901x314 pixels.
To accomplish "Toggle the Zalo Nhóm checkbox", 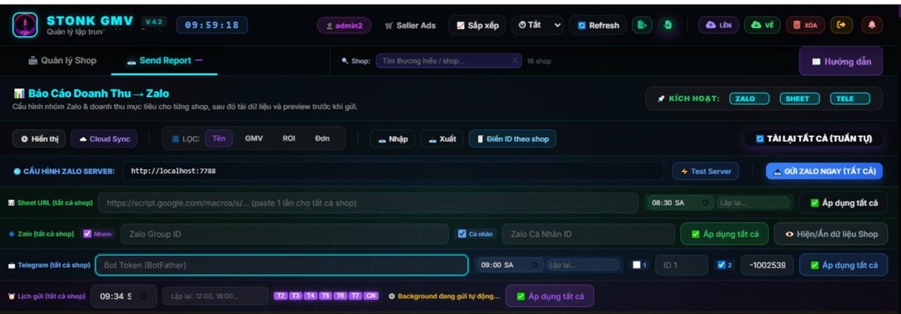I will (x=88, y=234).
